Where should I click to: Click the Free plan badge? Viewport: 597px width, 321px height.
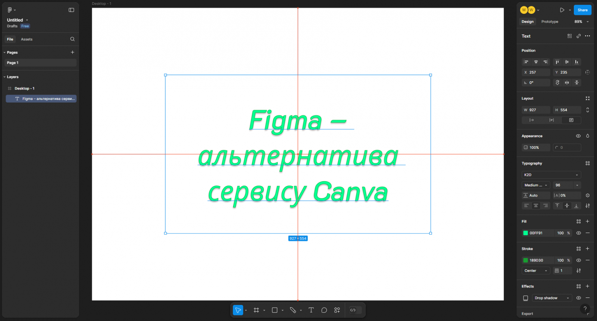25,26
